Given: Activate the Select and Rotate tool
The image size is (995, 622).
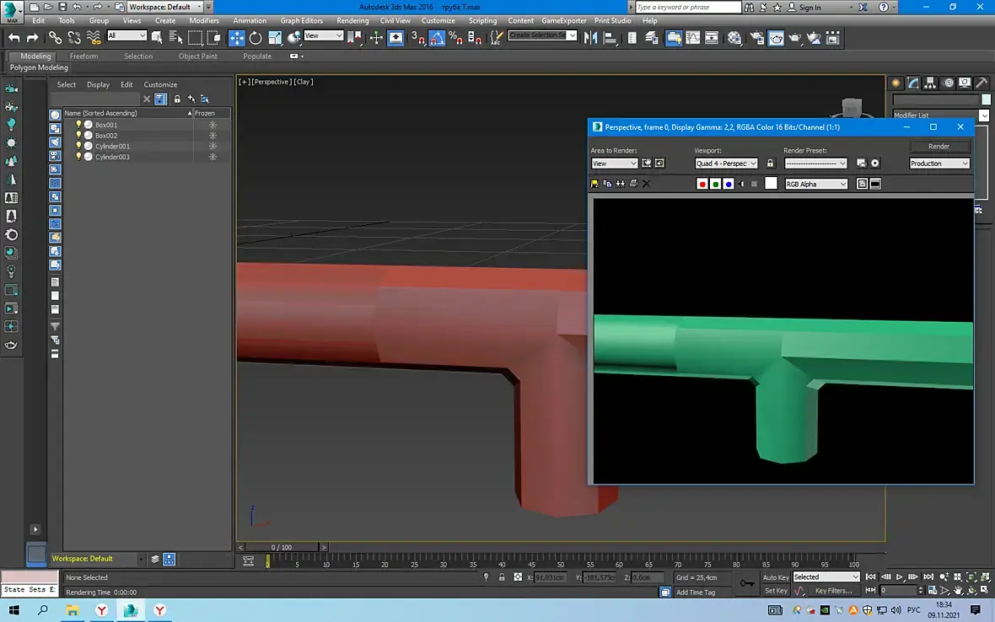Looking at the screenshot, I should pos(255,38).
